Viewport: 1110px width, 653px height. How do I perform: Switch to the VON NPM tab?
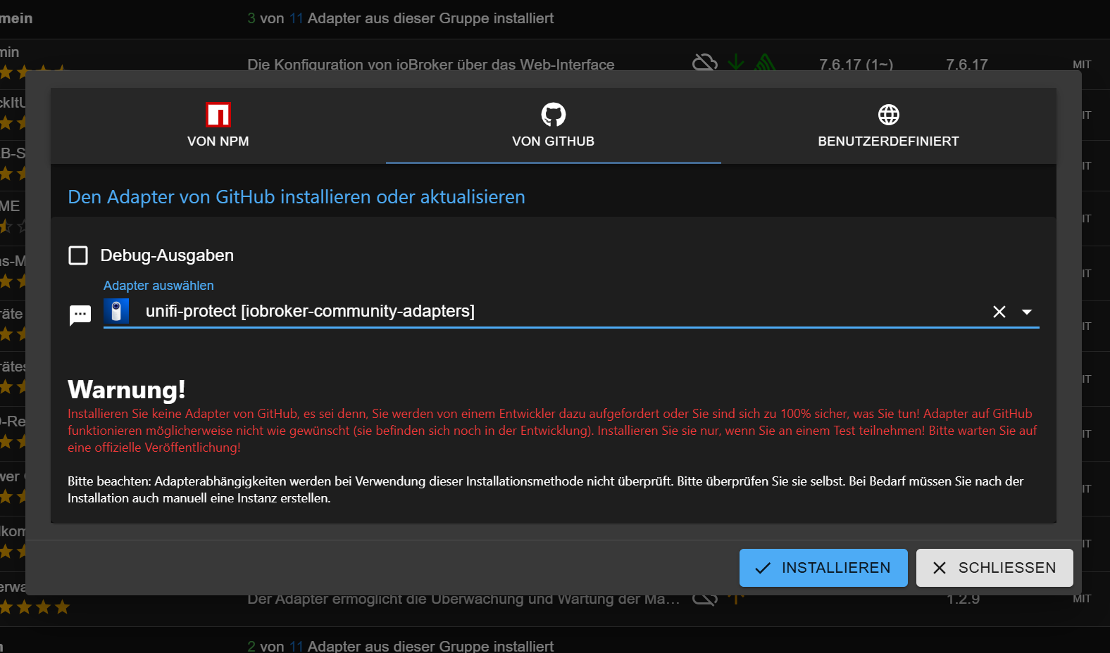(218, 126)
